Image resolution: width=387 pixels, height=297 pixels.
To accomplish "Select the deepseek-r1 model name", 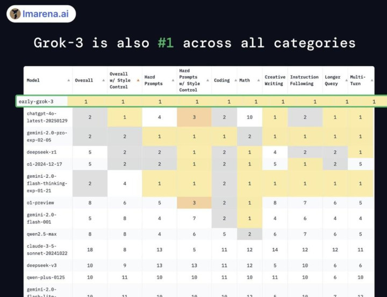I will pyautogui.click(x=41, y=152).
